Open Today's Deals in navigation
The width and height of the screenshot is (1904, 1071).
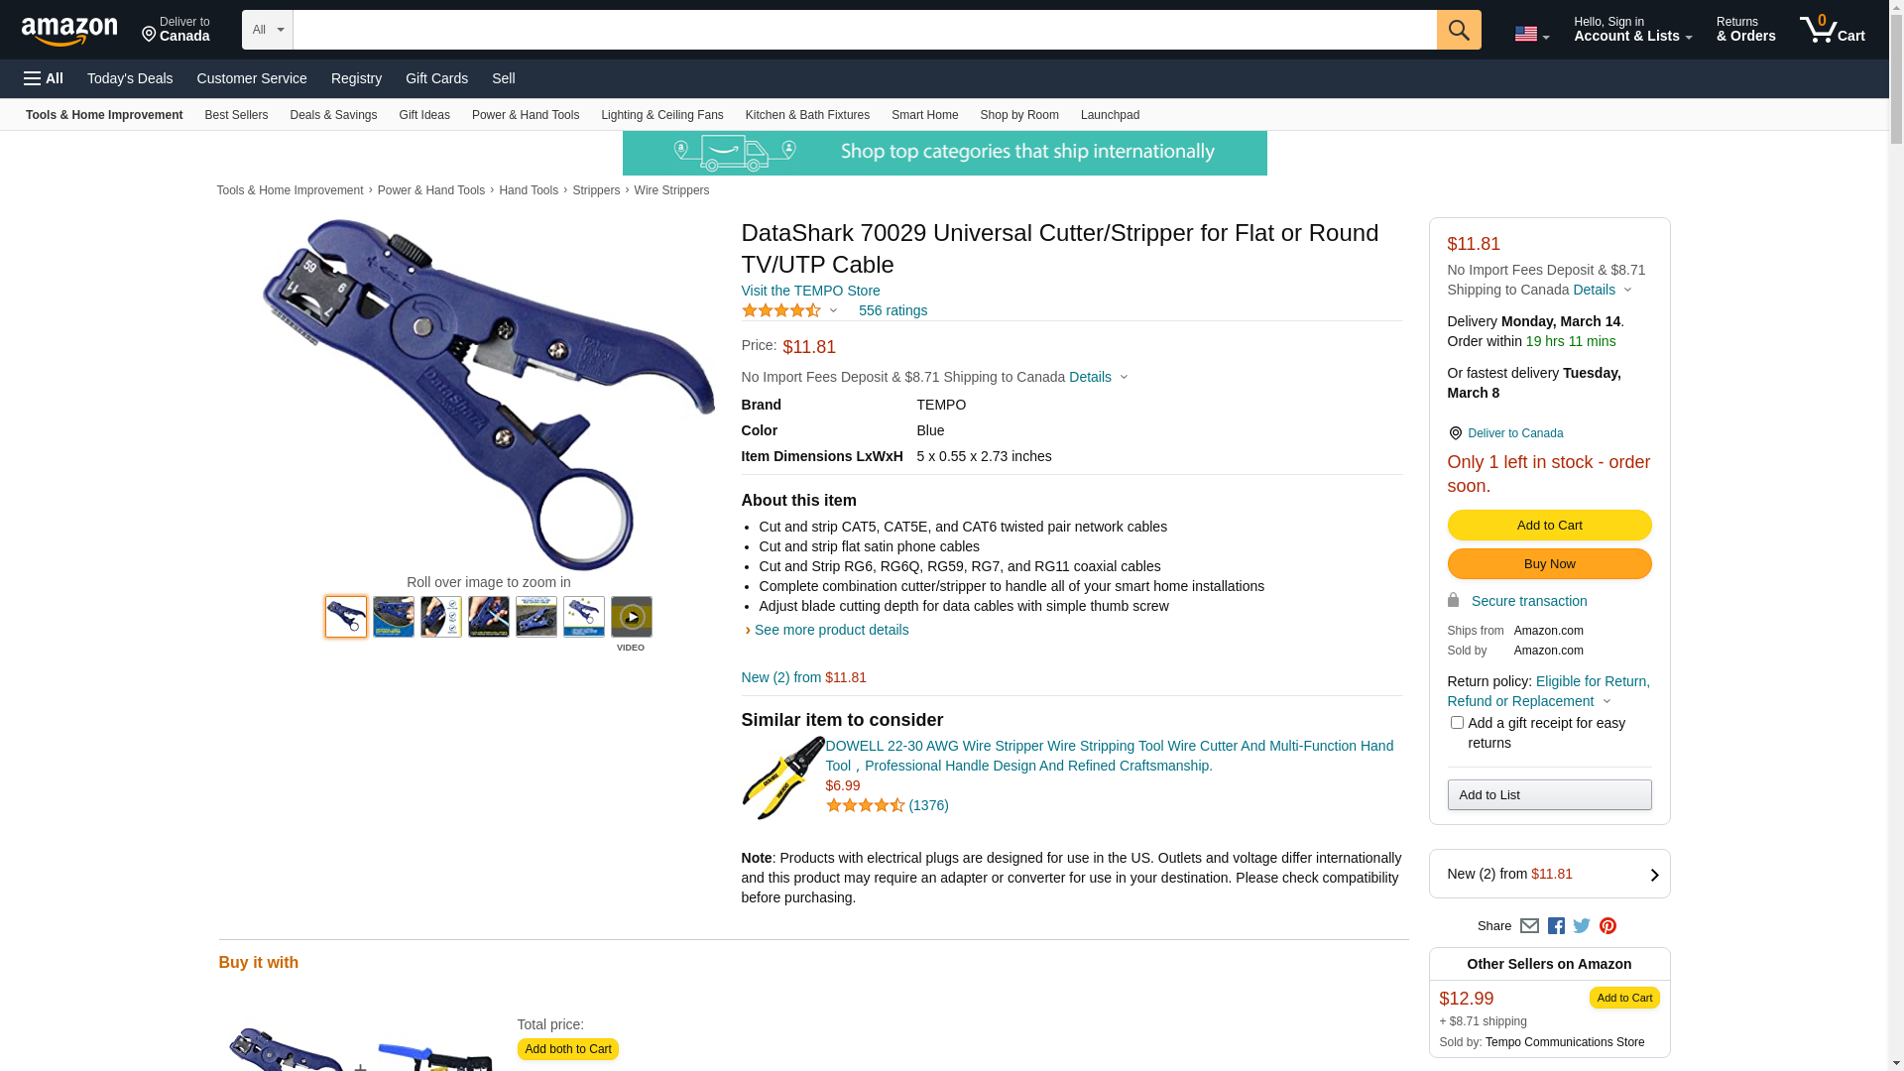(x=130, y=78)
